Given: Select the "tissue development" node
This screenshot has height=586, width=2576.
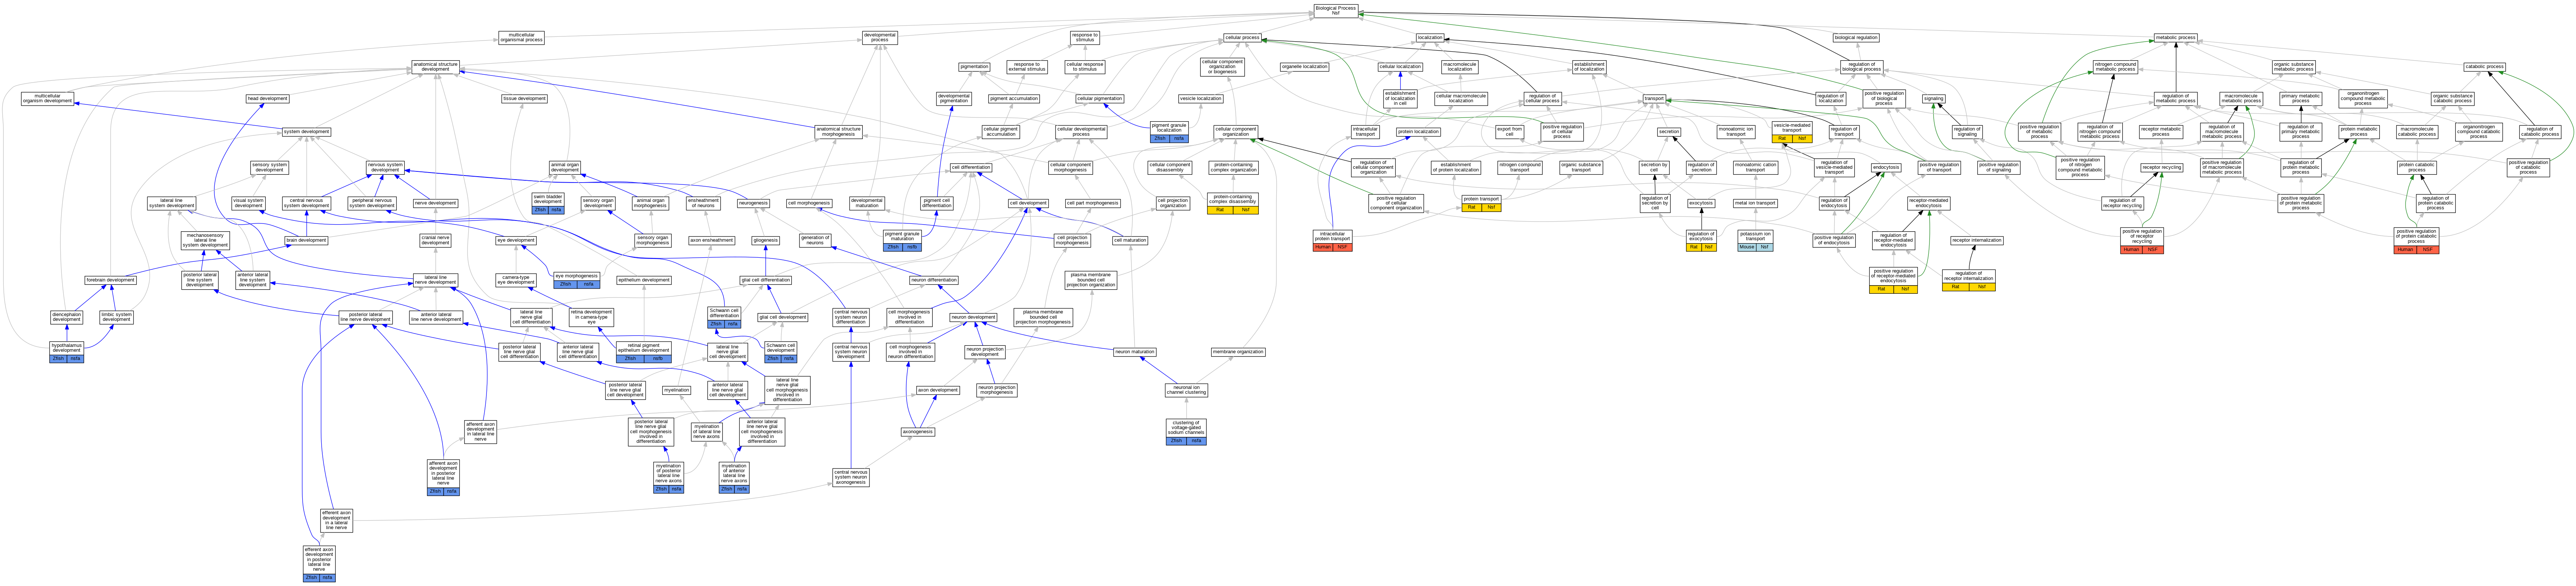Looking at the screenshot, I should click(524, 99).
